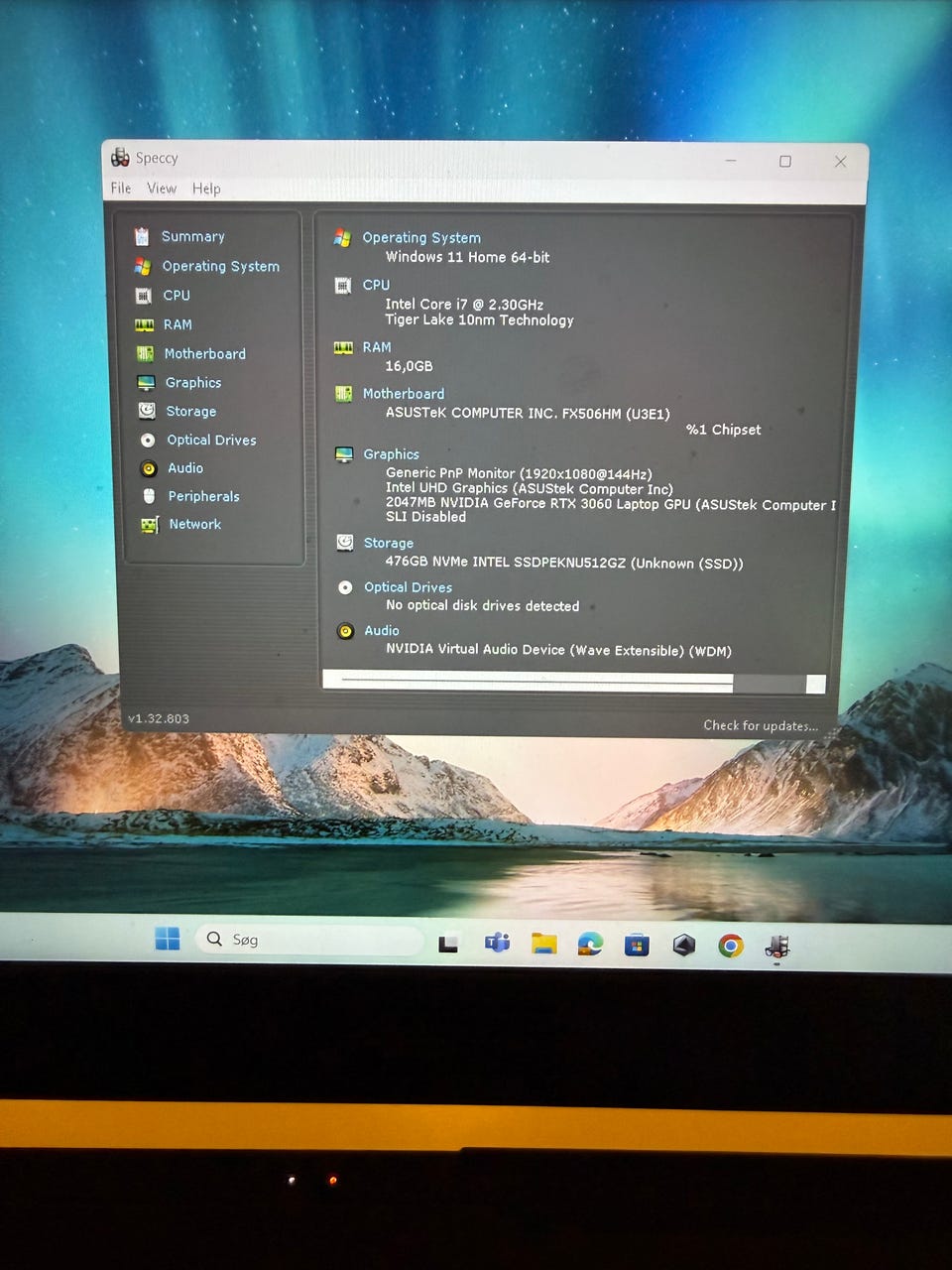The height and width of the screenshot is (1270, 952).
Task: Open File Explorer from the taskbar
Action: (x=543, y=944)
